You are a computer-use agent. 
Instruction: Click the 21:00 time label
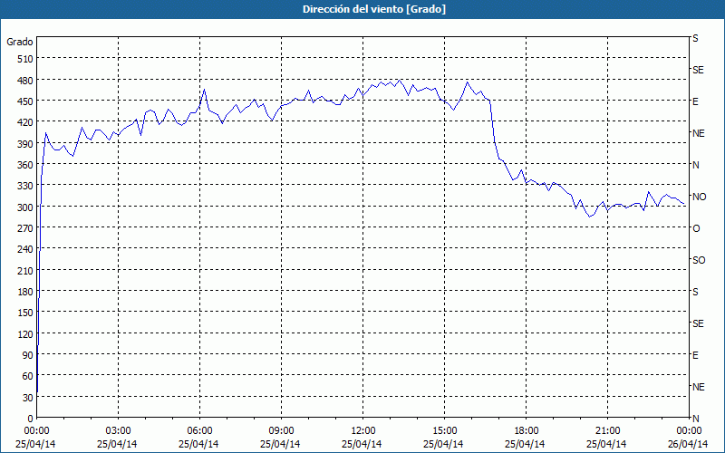[x=607, y=431]
